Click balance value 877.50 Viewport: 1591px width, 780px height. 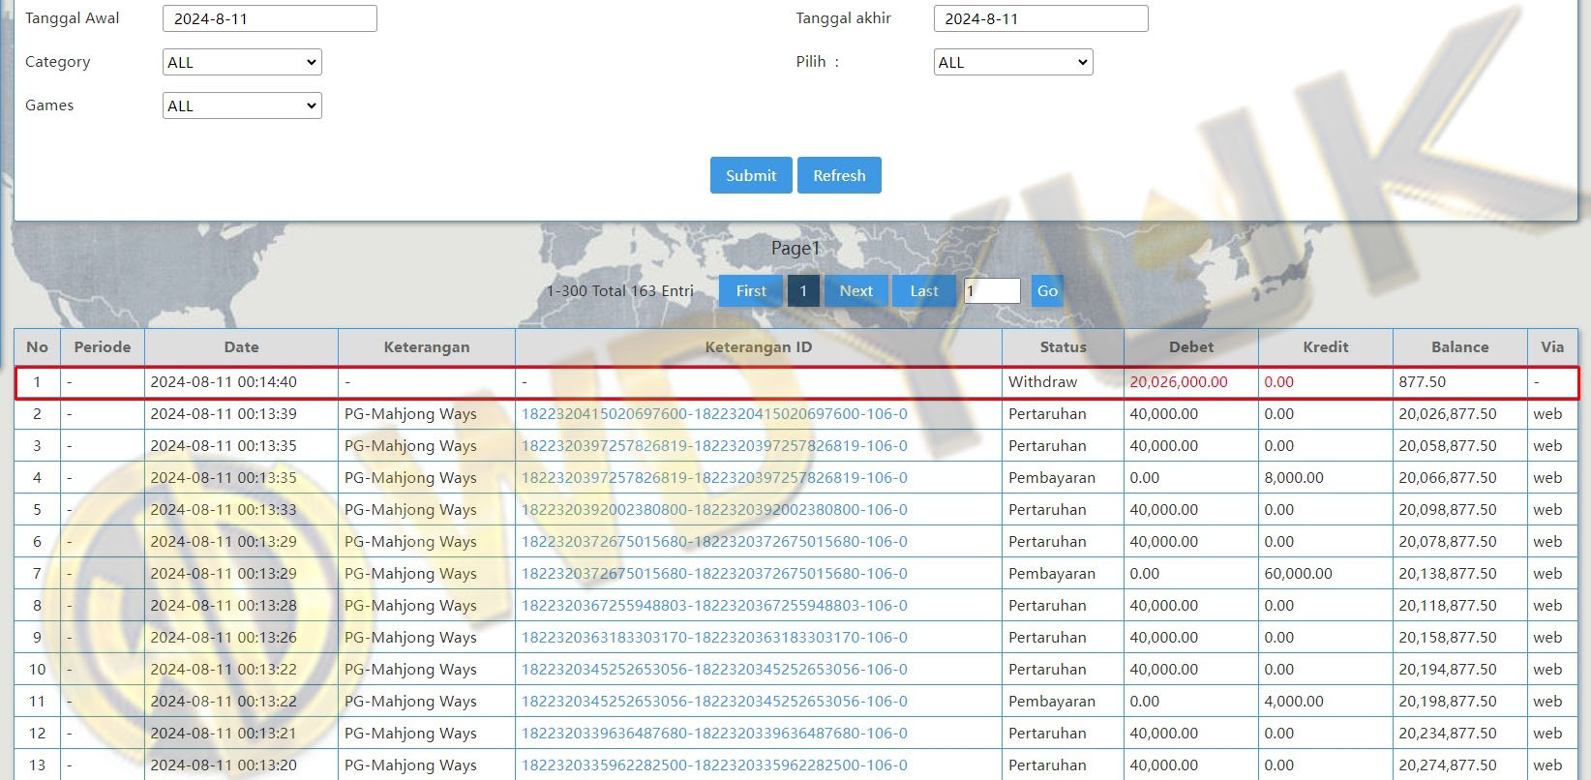click(x=1422, y=381)
